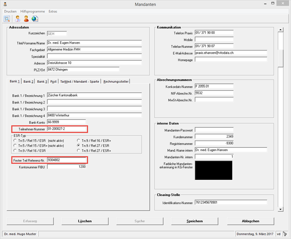This screenshot has width=291, height=239.
Task: Click the Adresse field
Action: 94,62
